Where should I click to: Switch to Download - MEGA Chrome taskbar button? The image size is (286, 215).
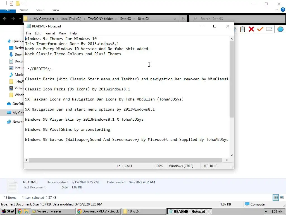pos(99,211)
